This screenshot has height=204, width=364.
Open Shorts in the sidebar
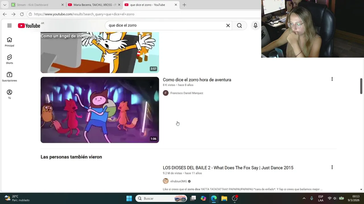point(9,59)
